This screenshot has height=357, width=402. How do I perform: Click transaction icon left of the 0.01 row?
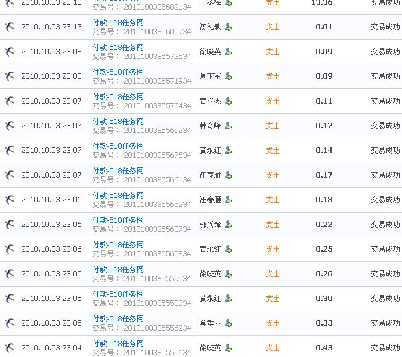click(x=10, y=27)
